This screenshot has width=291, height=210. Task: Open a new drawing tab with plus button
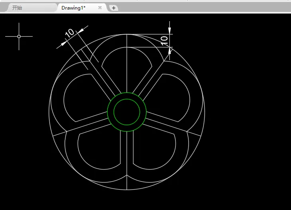point(114,8)
